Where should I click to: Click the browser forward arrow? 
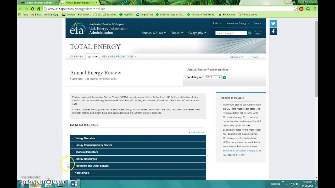pos(26,9)
